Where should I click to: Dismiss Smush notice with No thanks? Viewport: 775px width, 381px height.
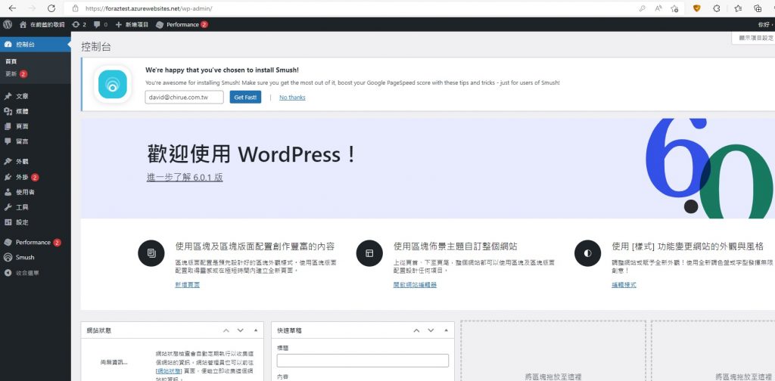(x=292, y=98)
